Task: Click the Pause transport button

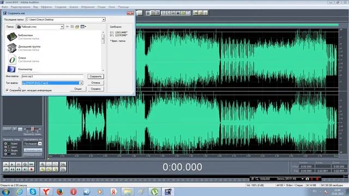Action: coord(19,164)
